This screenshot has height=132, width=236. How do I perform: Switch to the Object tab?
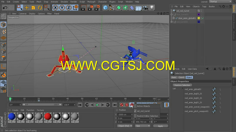(189, 77)
